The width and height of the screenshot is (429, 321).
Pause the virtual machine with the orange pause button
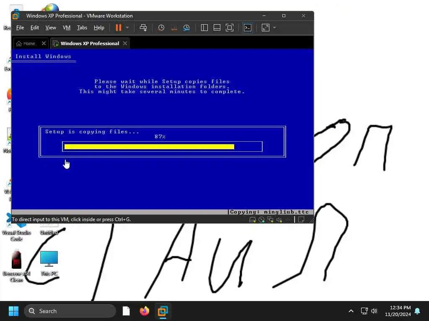(119, 28)
